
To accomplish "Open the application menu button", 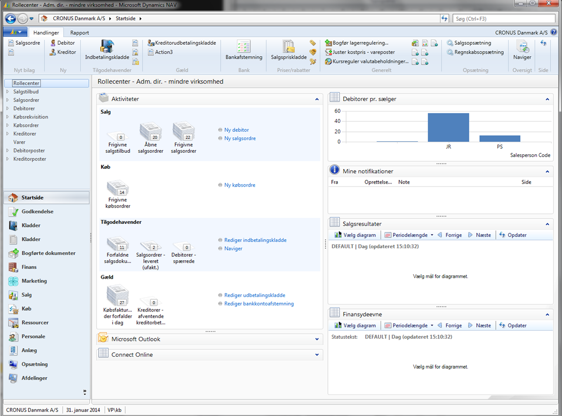I will coord(15,32).
